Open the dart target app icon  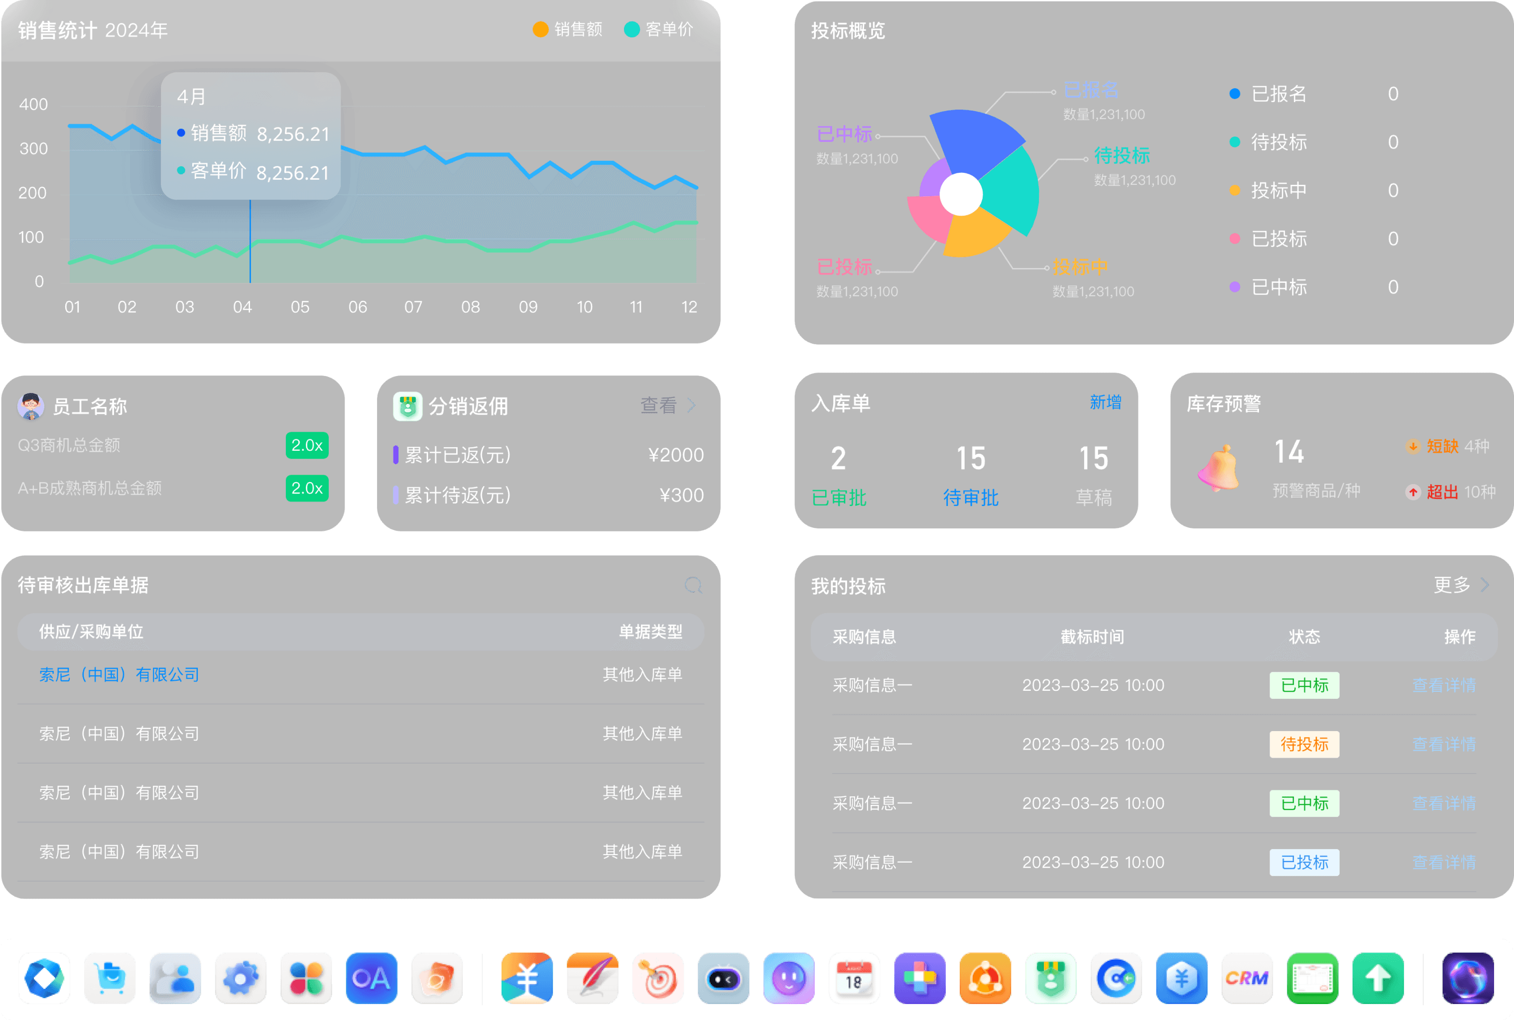tap(657, 978)
